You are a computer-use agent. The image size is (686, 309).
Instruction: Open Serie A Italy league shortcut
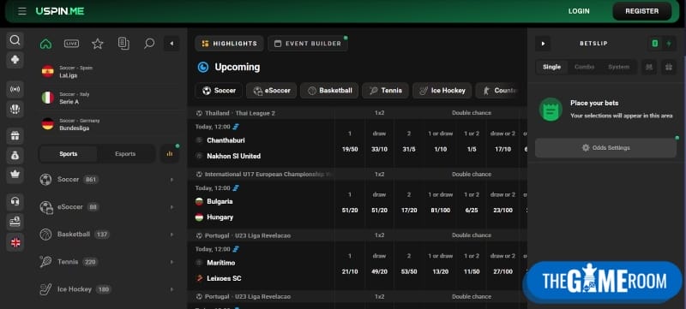pyautogui.click(x=110, y=98)
